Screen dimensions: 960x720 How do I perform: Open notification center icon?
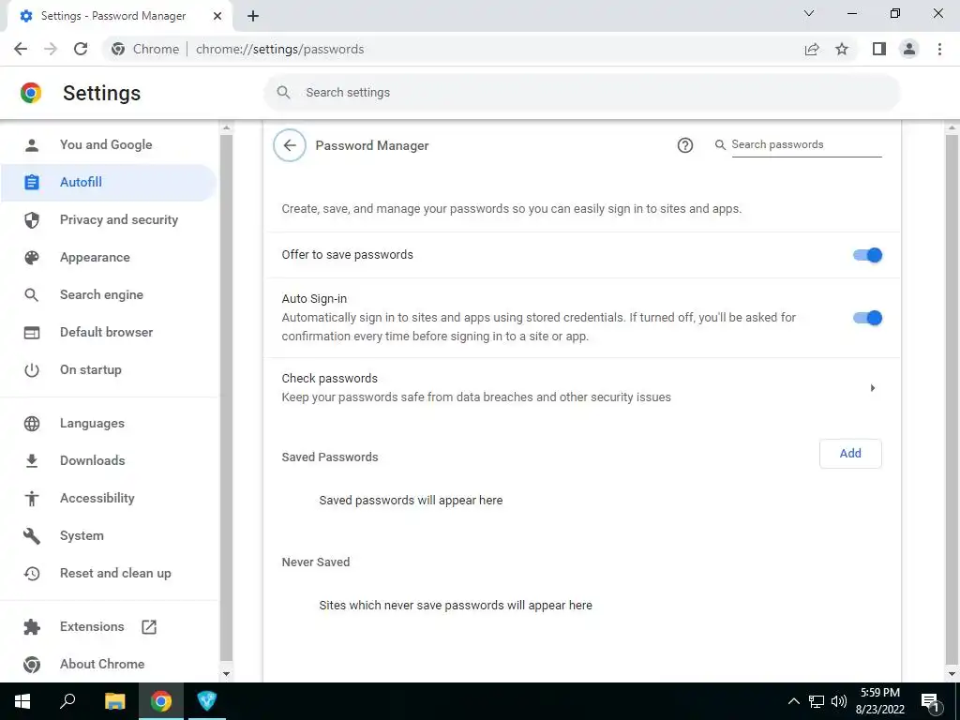[930, 701]
